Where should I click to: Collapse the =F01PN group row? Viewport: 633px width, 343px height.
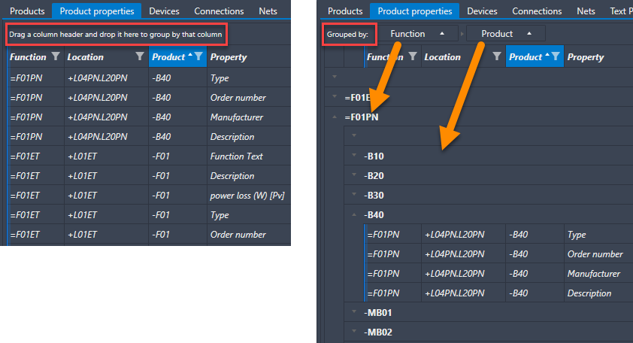click(x=335, y=117)
